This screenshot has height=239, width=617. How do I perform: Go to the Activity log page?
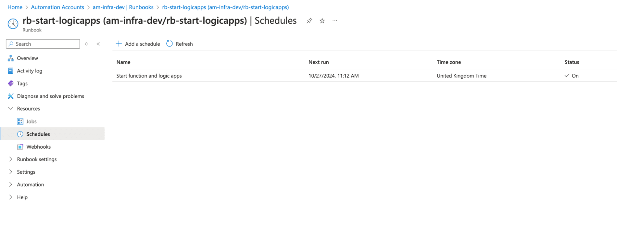29,71
